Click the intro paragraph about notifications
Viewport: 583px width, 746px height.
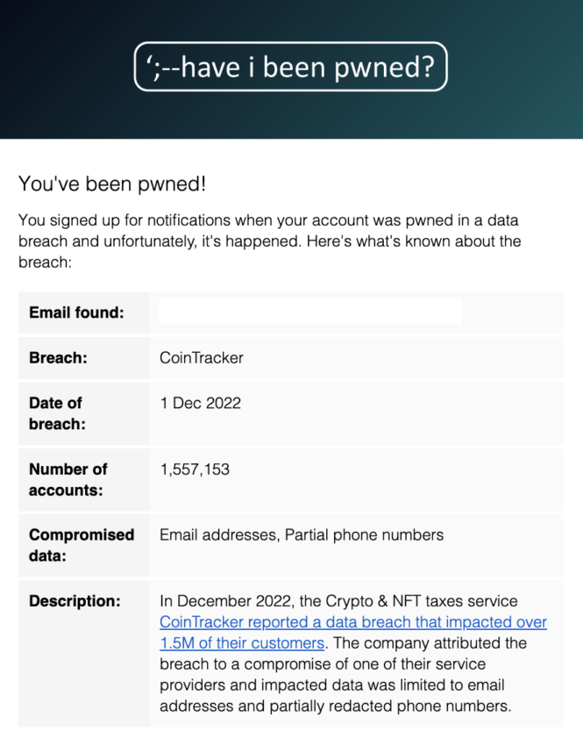269,241
